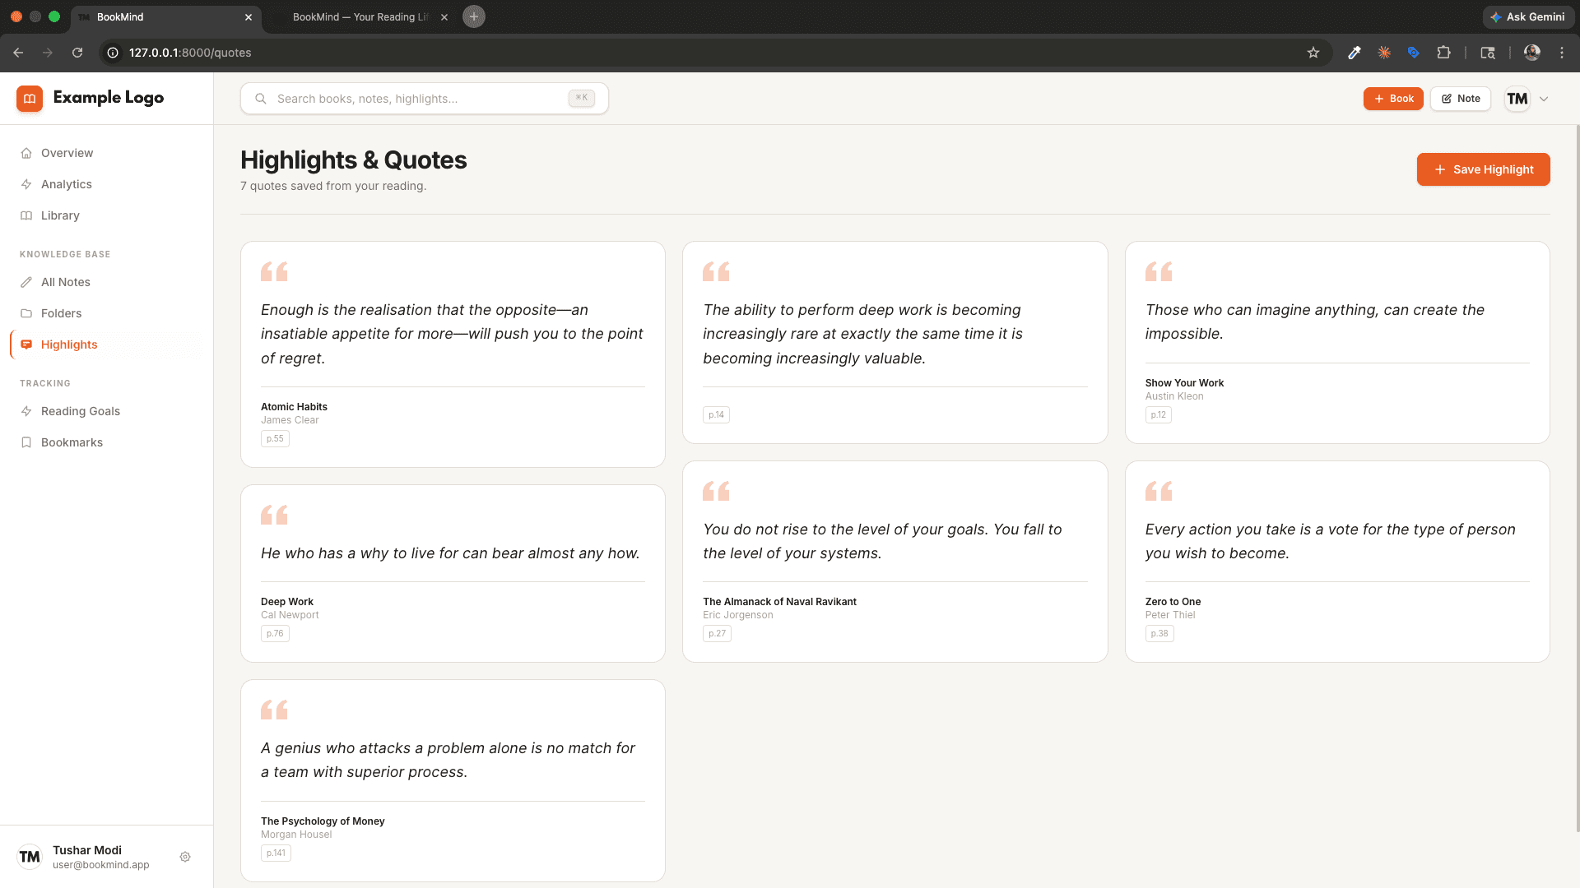
Task: Click page tag p.12
Action: pos(1158,414)
